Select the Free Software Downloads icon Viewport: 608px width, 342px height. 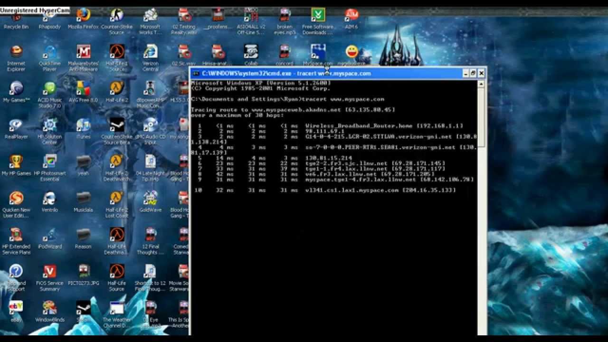pos(318,21)
